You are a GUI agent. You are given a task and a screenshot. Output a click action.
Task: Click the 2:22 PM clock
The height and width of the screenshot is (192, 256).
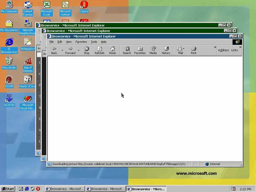pyautogui.click(x=245, y=189)
